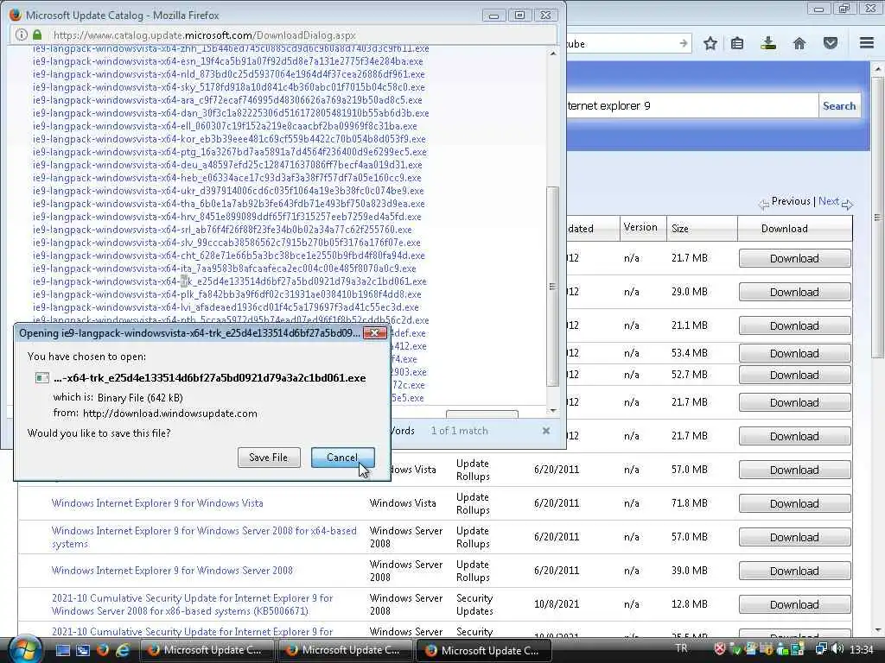Download the 53.4 MB update
This screenshot has height=663, width=885.
(794, 353)
